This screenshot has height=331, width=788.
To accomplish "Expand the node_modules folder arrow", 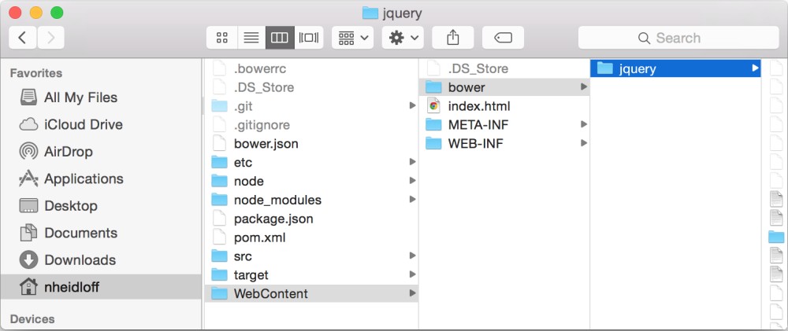I will 412,200.
